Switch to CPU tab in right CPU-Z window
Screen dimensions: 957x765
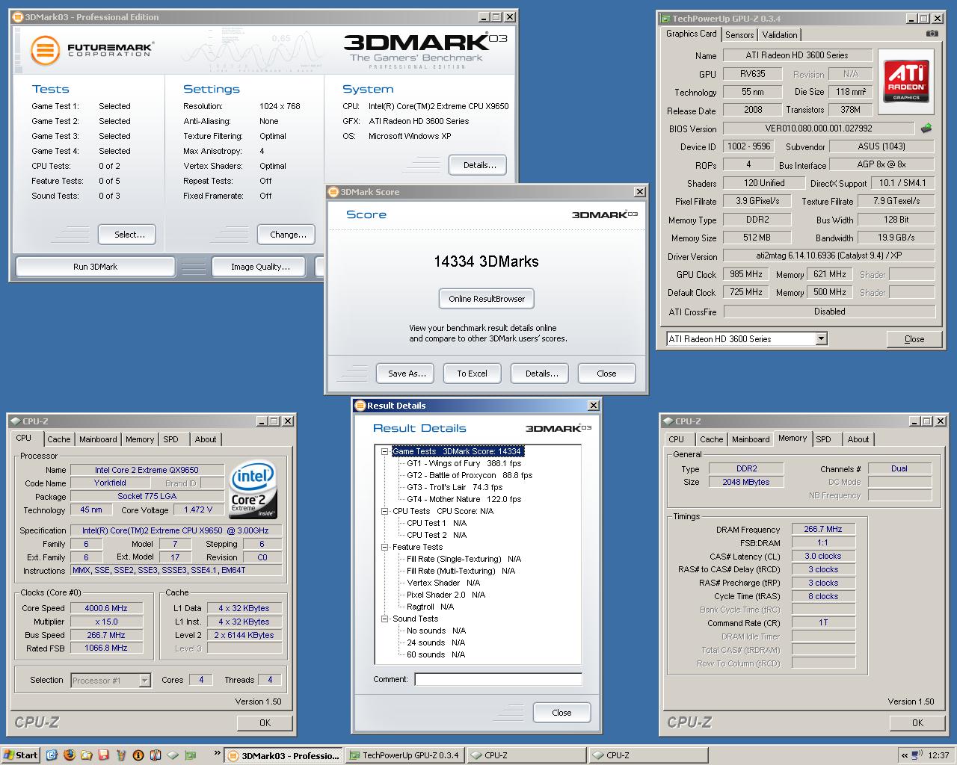coord(677,439)
